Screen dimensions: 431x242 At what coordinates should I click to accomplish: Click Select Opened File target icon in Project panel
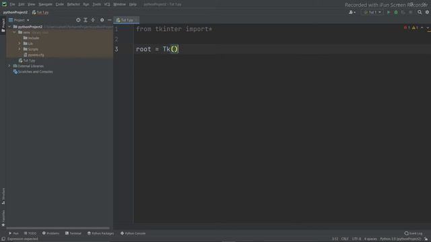[x=78, y=20]
